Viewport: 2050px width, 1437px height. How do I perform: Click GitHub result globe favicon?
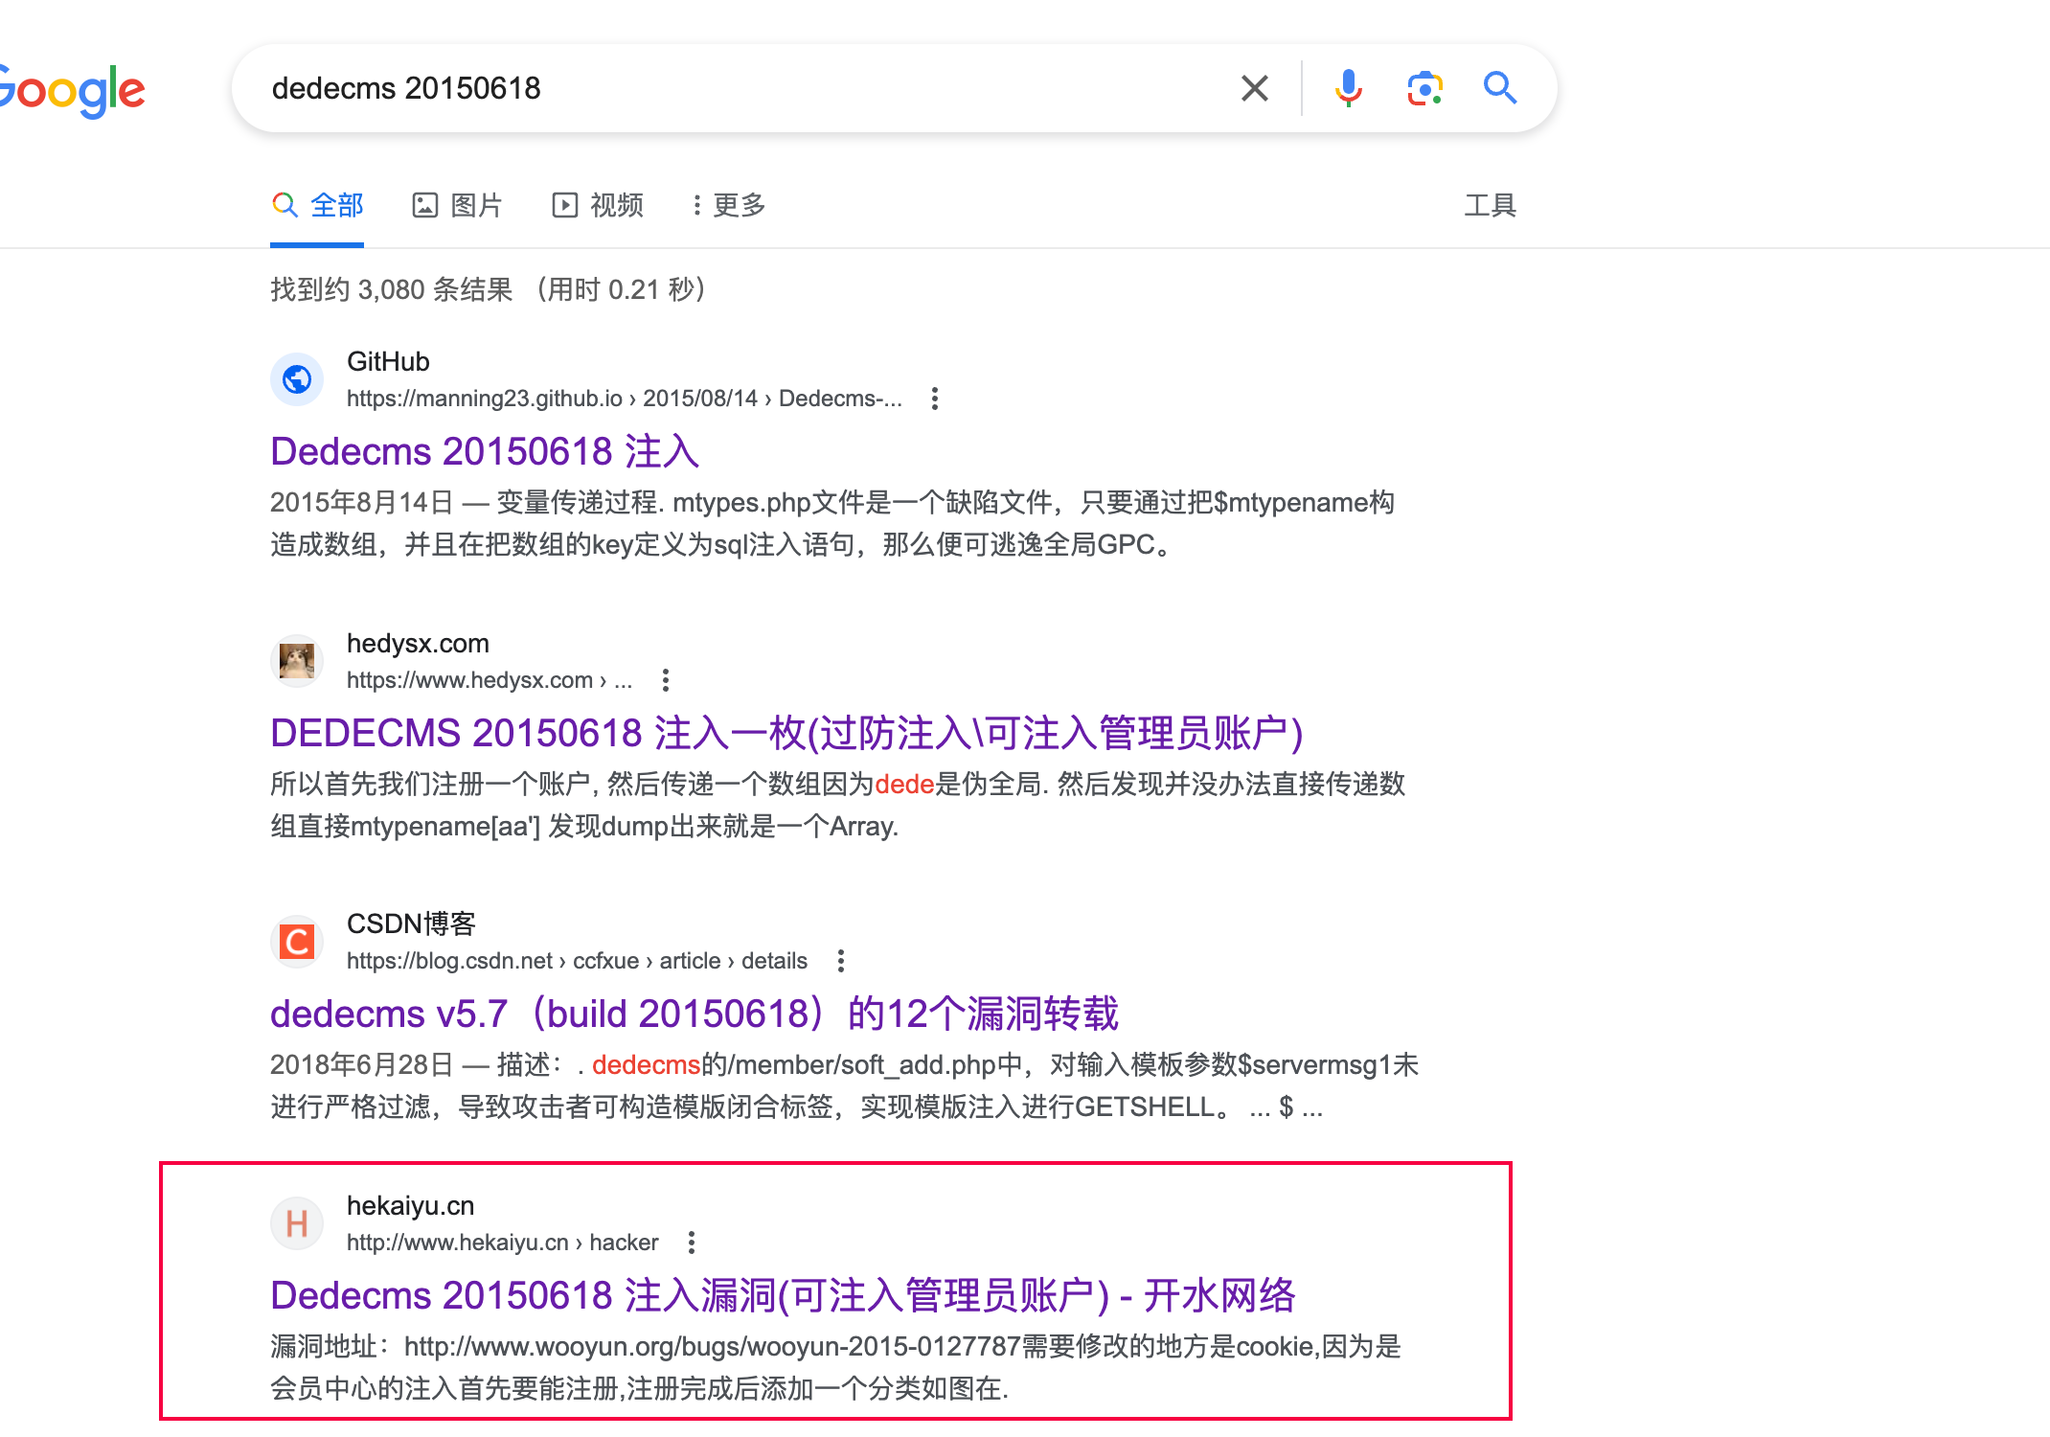click(x=297, y=380)
